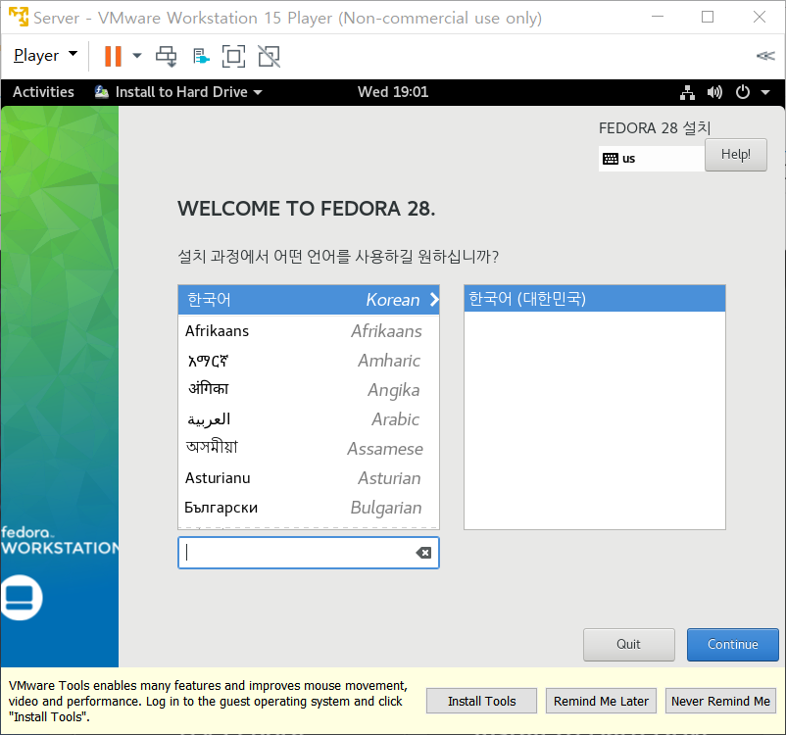Click the removable devices connect icon
The image size is (786, 735).
[x=201, y=56]
